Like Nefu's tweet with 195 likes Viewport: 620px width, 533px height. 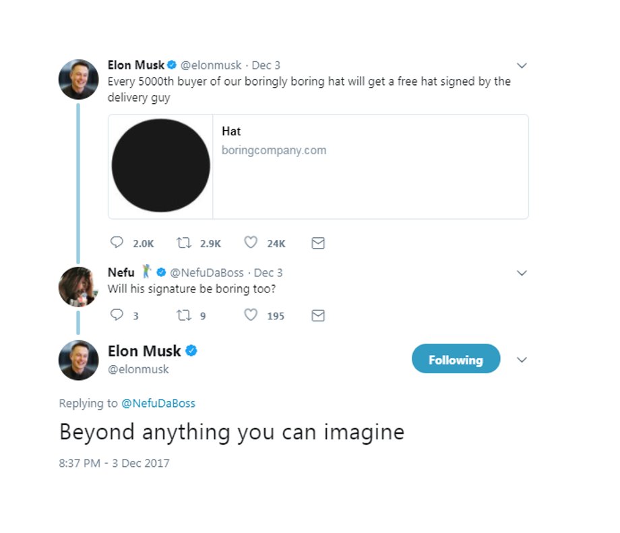tap(250, 315)
